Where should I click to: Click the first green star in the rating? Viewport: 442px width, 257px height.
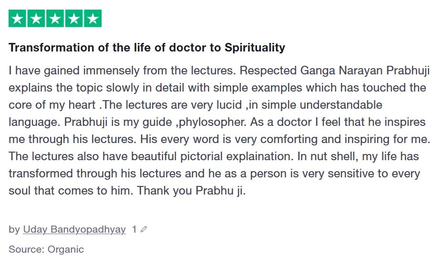coord(18,19)
